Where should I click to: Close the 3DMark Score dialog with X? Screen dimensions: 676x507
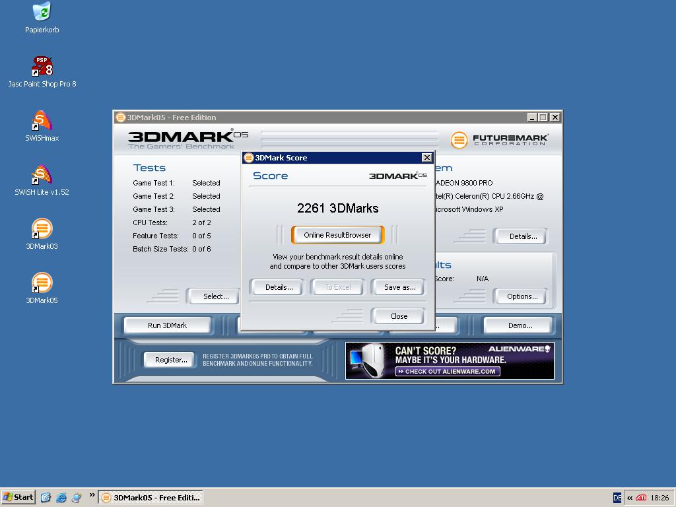(x=427, y=157)
